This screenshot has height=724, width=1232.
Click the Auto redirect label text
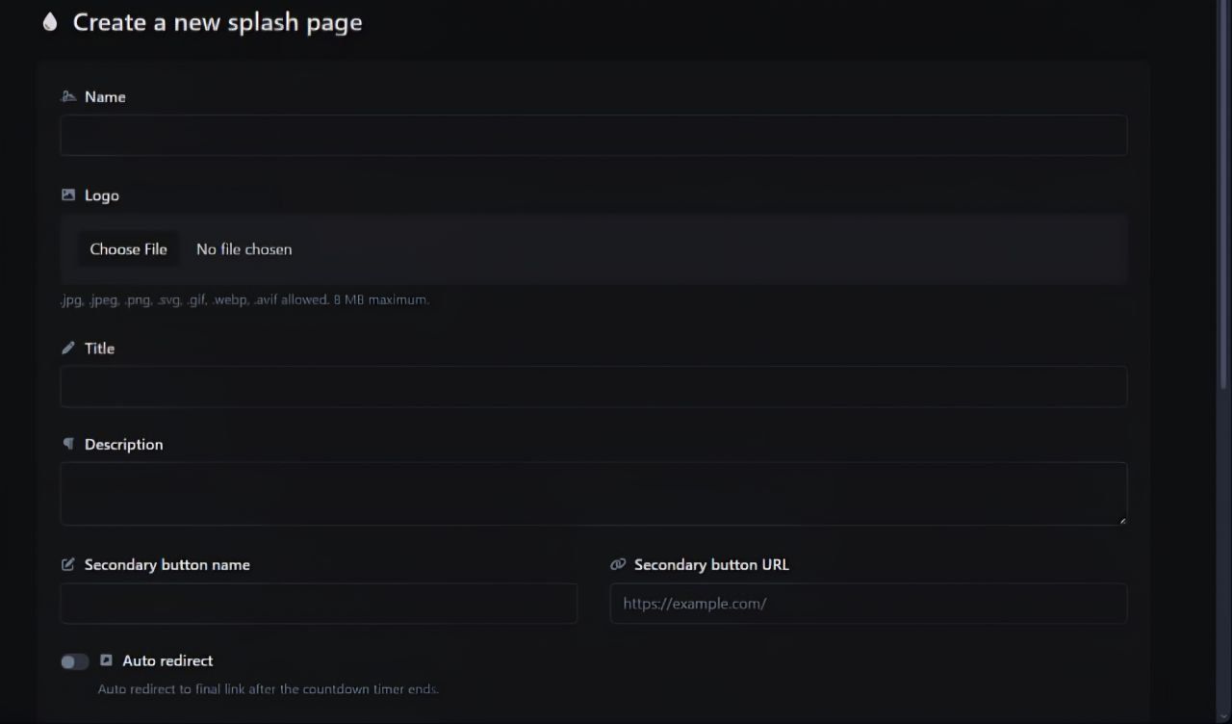point(167,660)
